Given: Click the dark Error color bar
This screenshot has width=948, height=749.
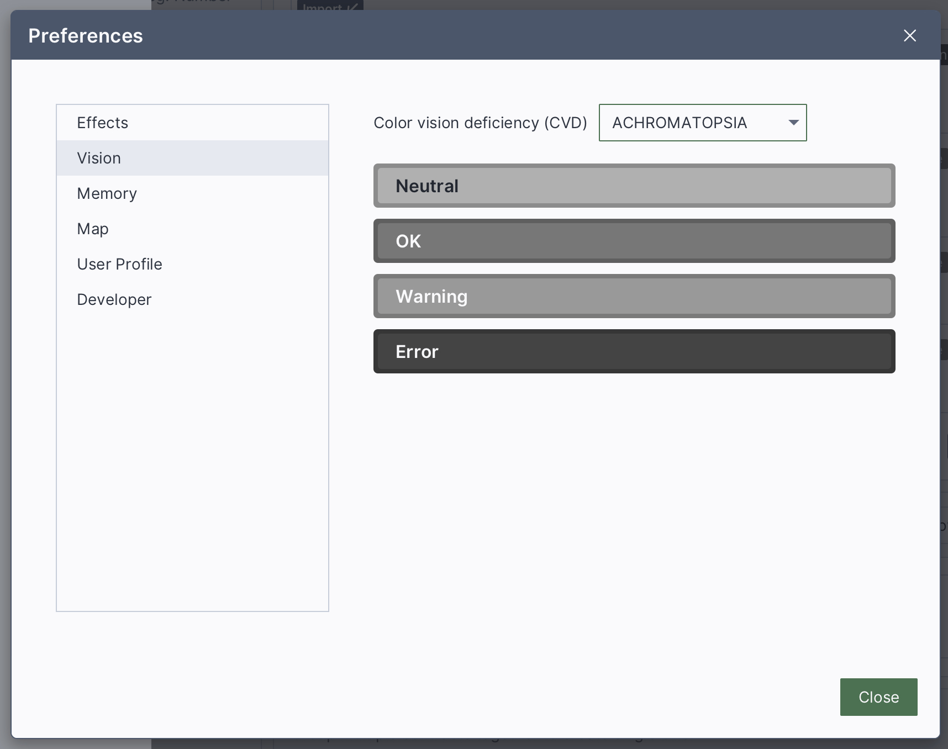Looking at the screenshot, I should click(634, 352).
